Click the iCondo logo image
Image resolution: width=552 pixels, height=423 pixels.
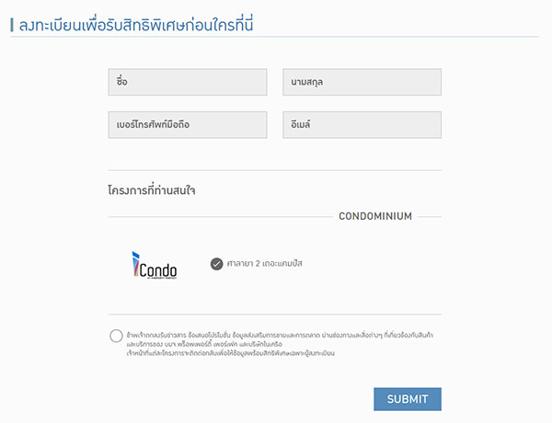[155, 266]
